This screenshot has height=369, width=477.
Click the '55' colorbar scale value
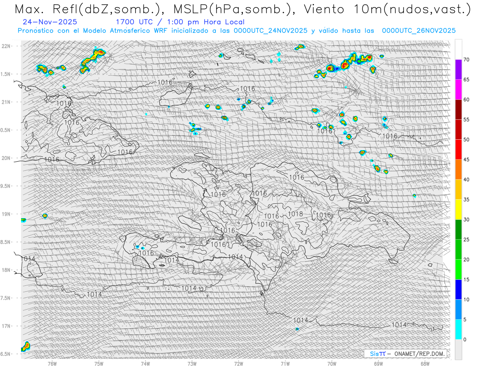(466, 119)
